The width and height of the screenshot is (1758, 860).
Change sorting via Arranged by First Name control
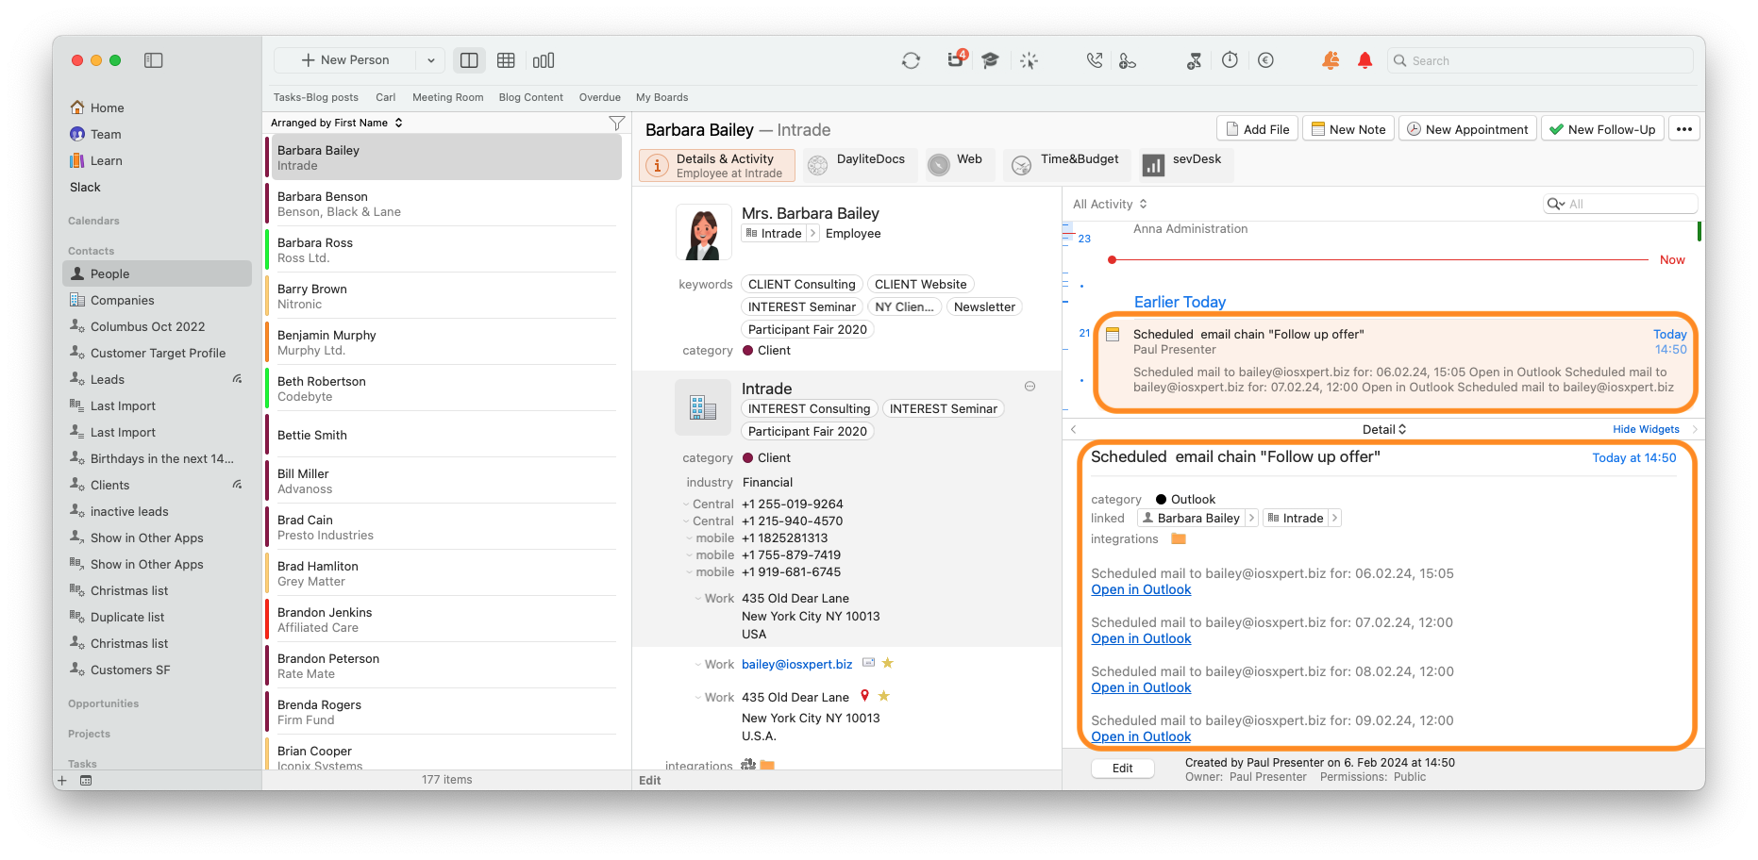tap(336, 122)
